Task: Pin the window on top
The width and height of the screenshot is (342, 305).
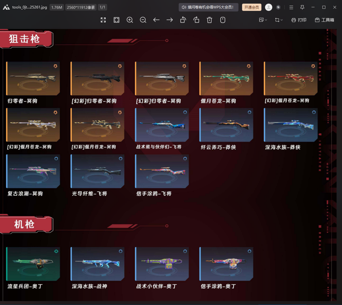Action: coord(302,7)
